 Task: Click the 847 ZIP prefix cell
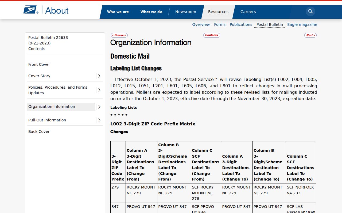tap(118, 208)
